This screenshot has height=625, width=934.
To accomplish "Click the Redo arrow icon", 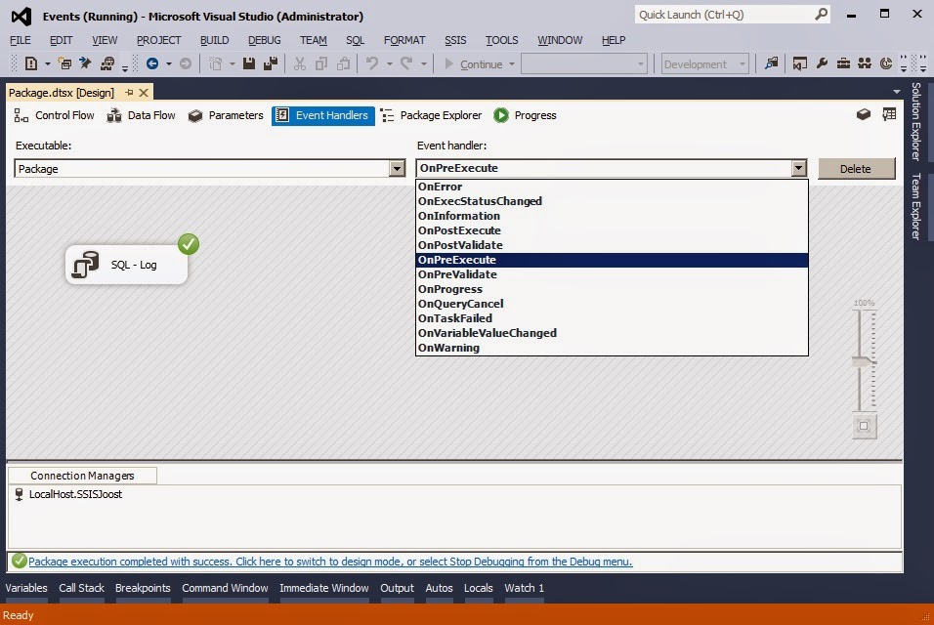I will pyautogui.click(x=406, y=63).
